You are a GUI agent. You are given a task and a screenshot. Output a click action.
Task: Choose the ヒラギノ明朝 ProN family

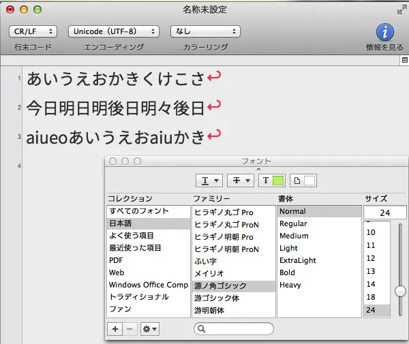pos(234,249)
